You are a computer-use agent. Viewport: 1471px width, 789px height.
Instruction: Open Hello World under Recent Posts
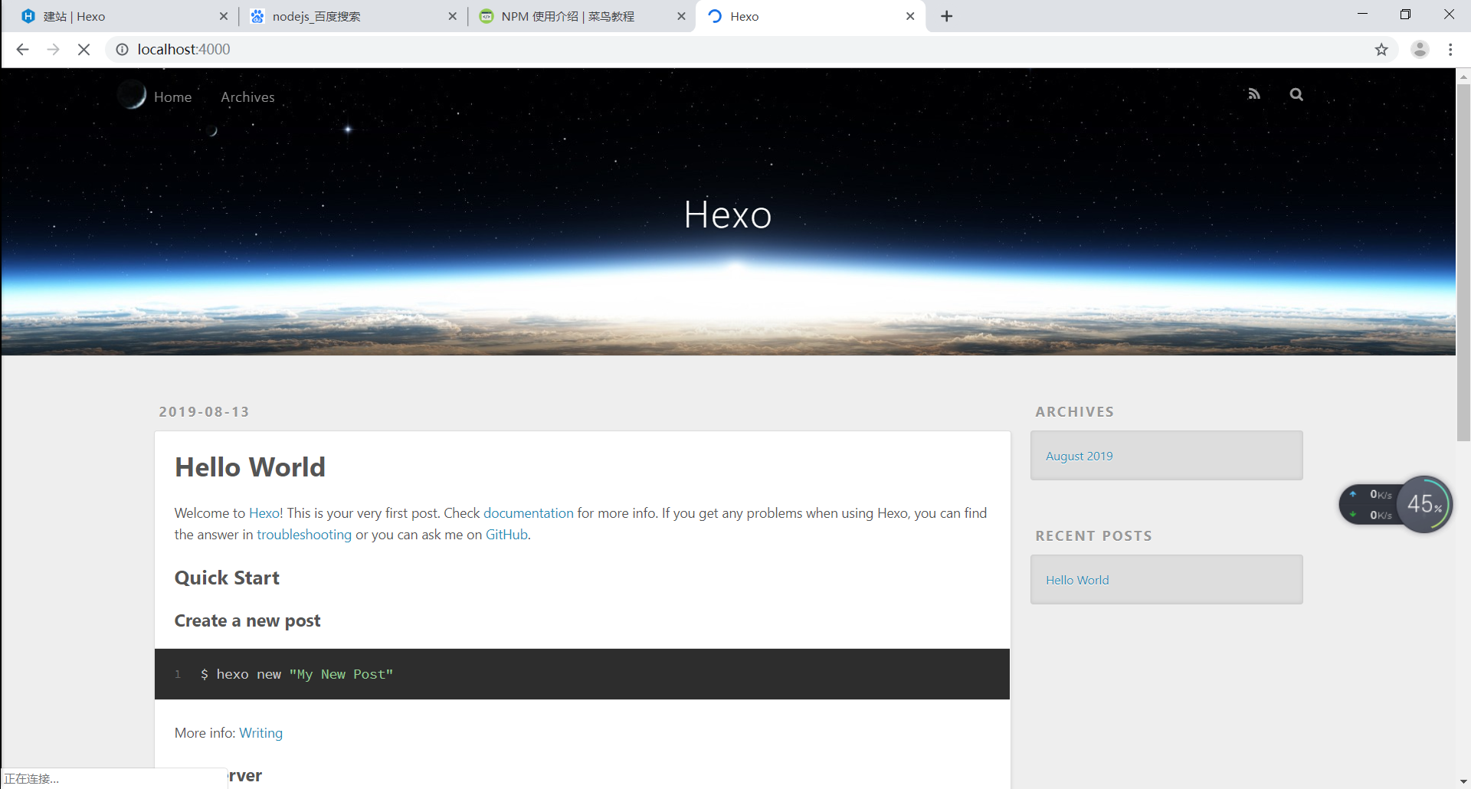(x=1077, y=580)
